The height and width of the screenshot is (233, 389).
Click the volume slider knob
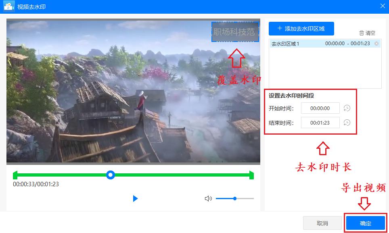[x=234, y=198]
